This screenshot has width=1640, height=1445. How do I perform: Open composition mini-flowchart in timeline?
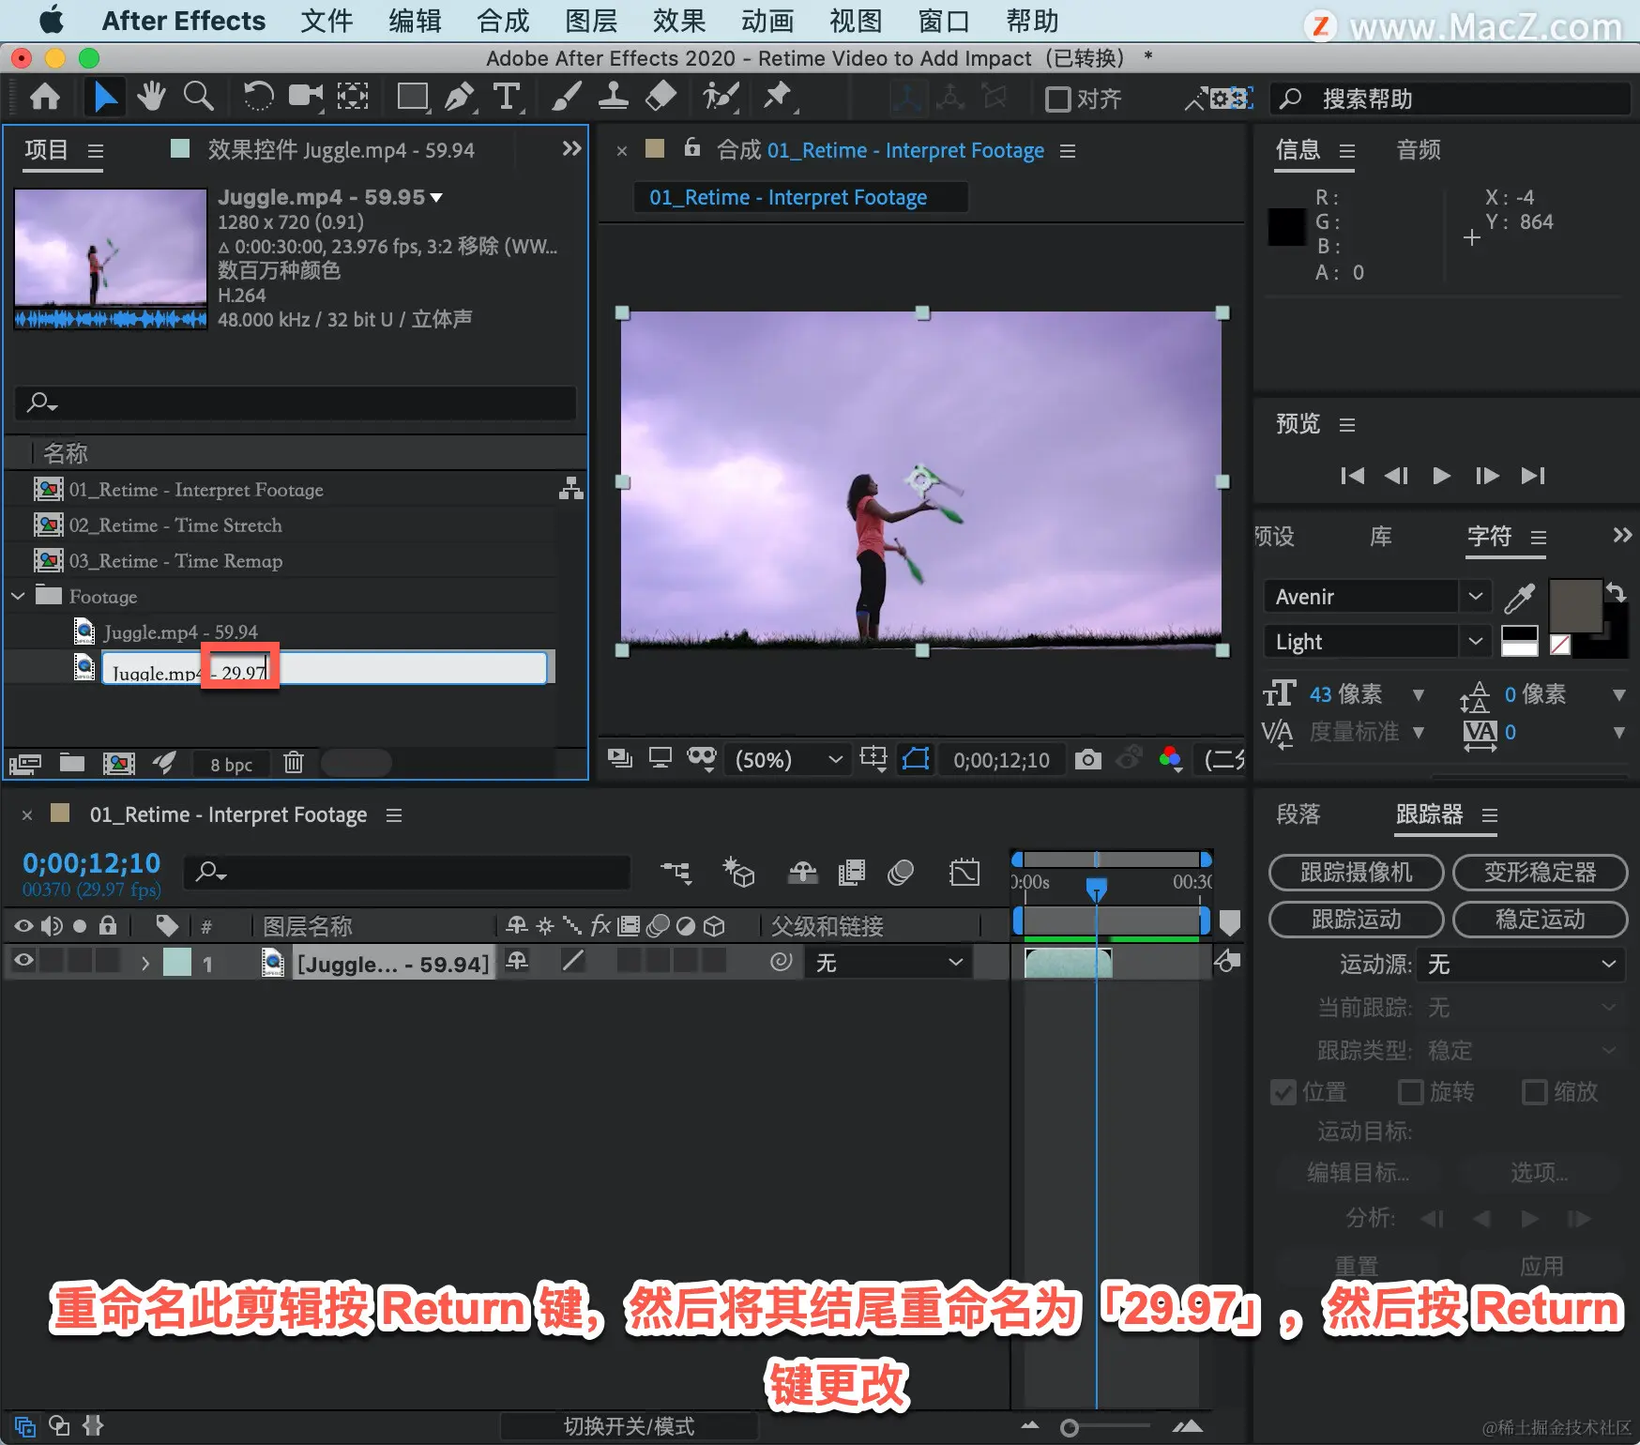pyautogui.click(x=676, y=873)
